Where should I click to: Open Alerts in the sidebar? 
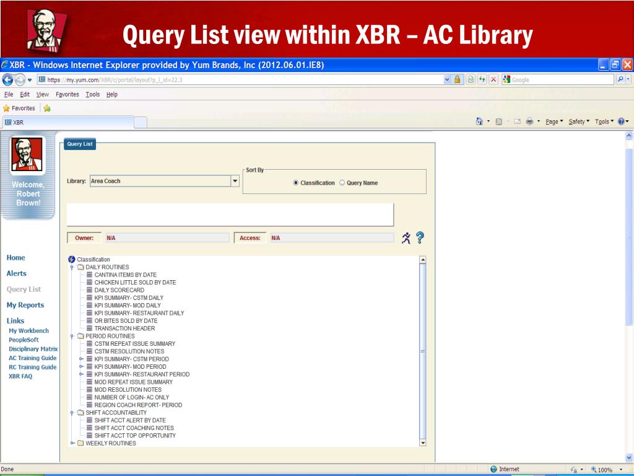[x=17, y=273]
